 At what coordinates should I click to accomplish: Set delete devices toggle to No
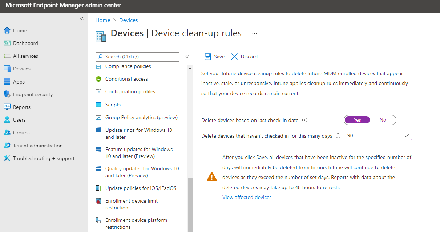click(383, 120)
